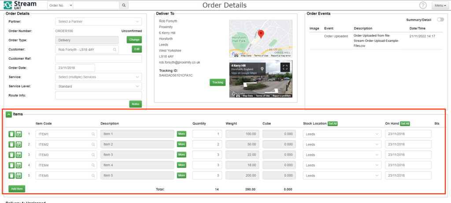Delete item row ITEM2 with trash icon
This screenshot has height=203, width=451.
coord(11,144)
